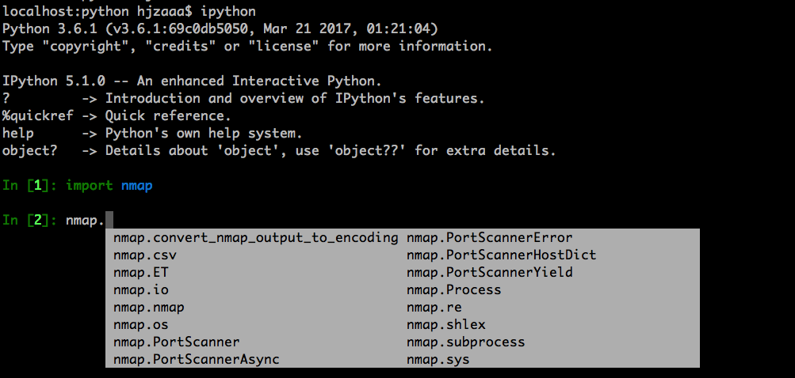This screenshot has height=378, width=795.
Task: Click the 'import nmap' line at In [1]
Action: point(109,185)
